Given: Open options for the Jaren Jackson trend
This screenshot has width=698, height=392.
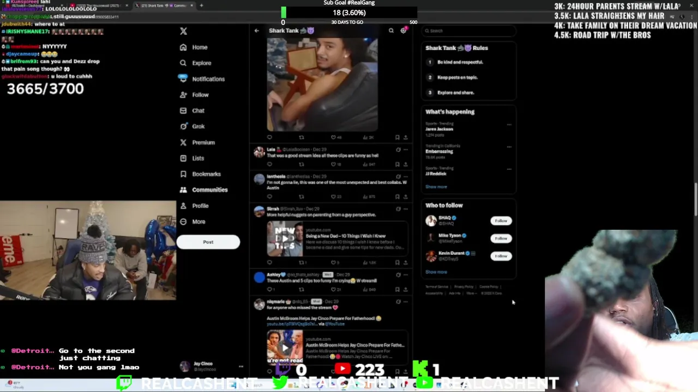Looking at the screenshot, I should point(509,125).
